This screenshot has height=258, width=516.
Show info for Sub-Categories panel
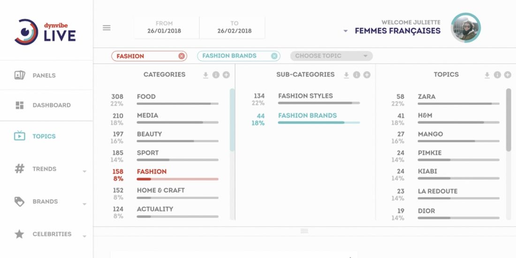pos(357,75)
